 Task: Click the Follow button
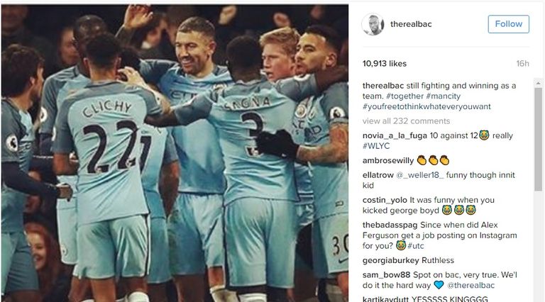[x=509, y=24]
